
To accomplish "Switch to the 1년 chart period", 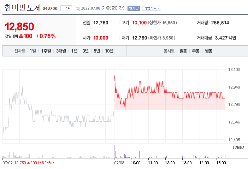I will [x=74, y=51].
